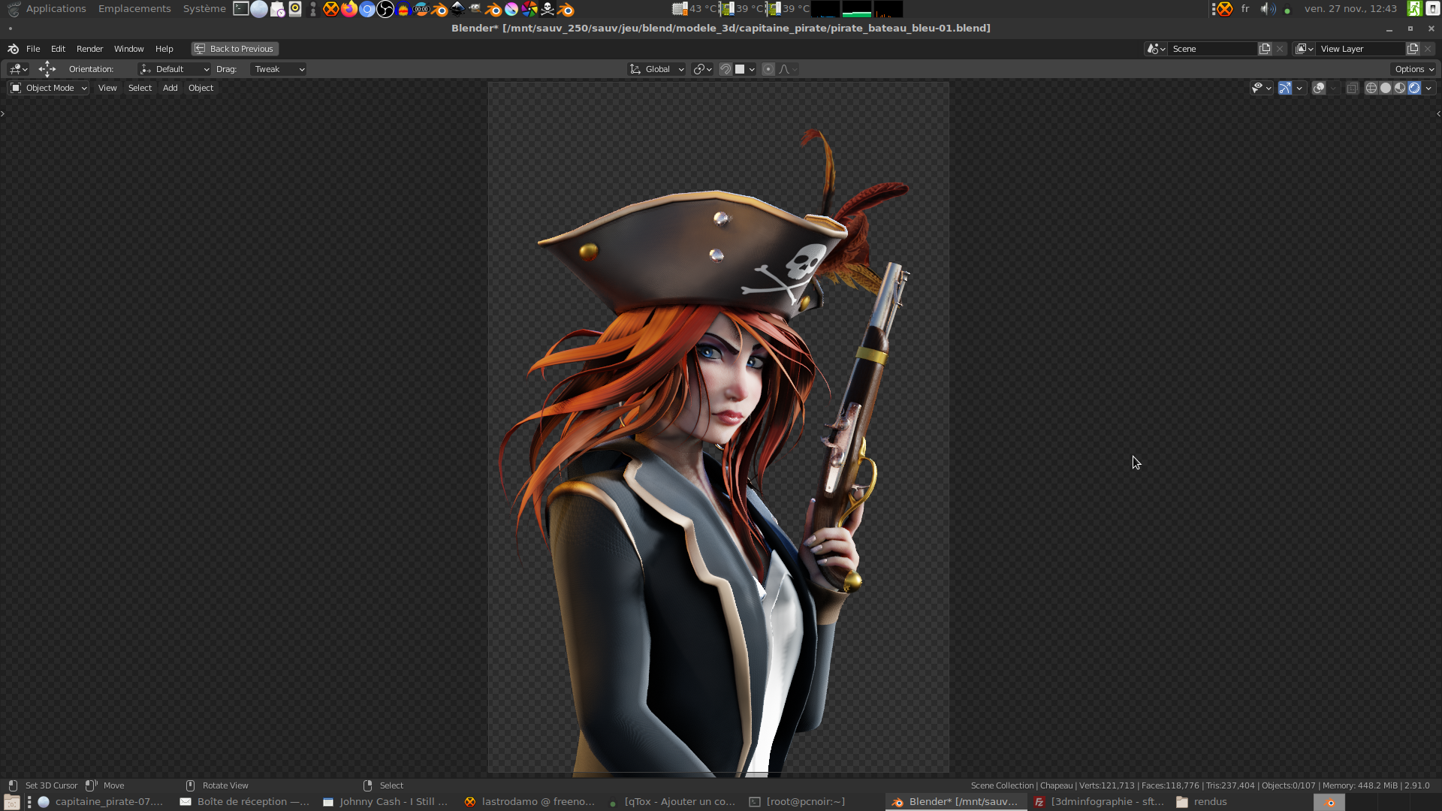The width and height of the screenshot is (1442, 811).
Task: Open the snap element increment dropdown
Action: point(744,69)
